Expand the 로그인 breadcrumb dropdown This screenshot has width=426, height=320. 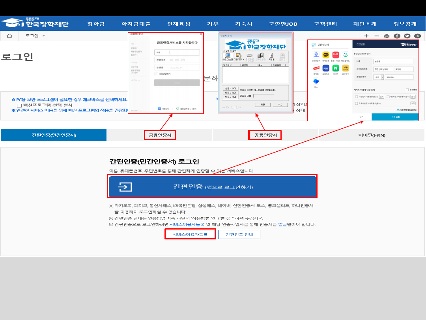tap(43, 36)
